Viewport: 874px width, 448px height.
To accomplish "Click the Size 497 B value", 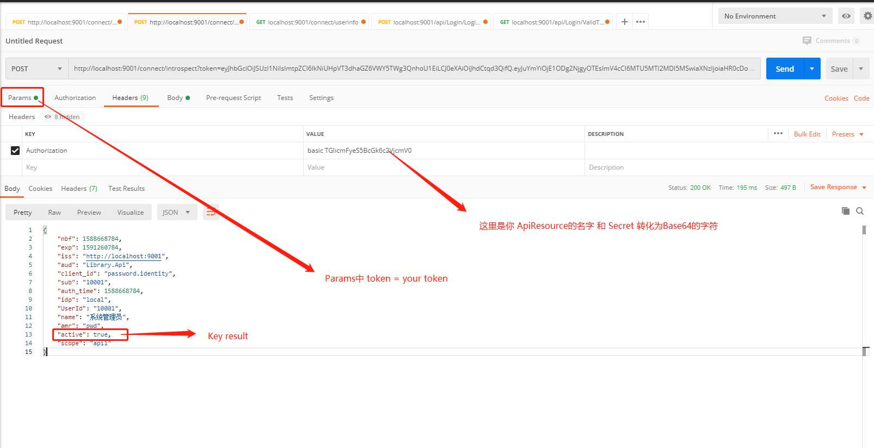I will [788, 188].
